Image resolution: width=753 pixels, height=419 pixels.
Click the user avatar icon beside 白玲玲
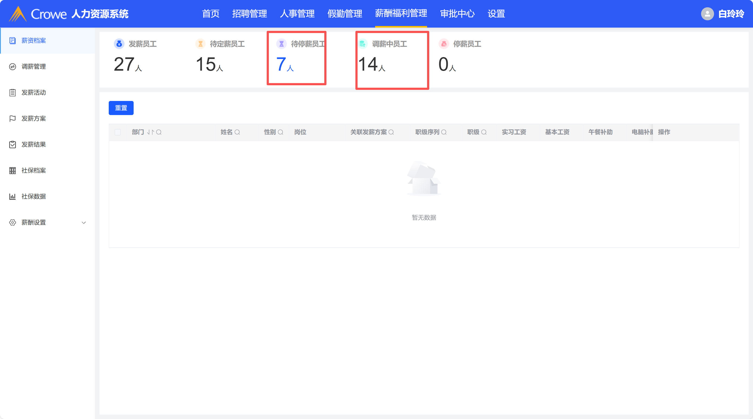[x=707, y=14]
